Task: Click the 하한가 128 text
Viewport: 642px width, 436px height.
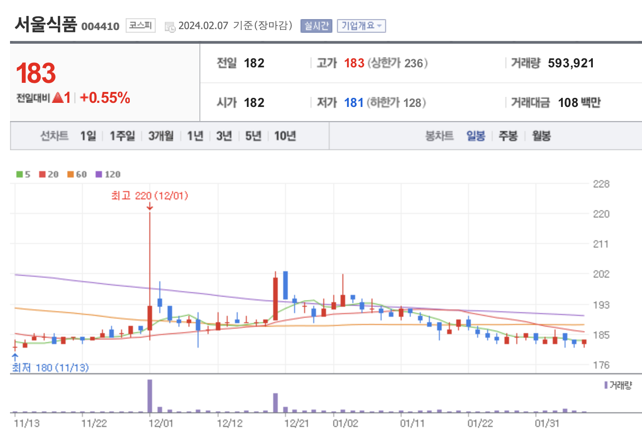Action: [x=396, y=102]
